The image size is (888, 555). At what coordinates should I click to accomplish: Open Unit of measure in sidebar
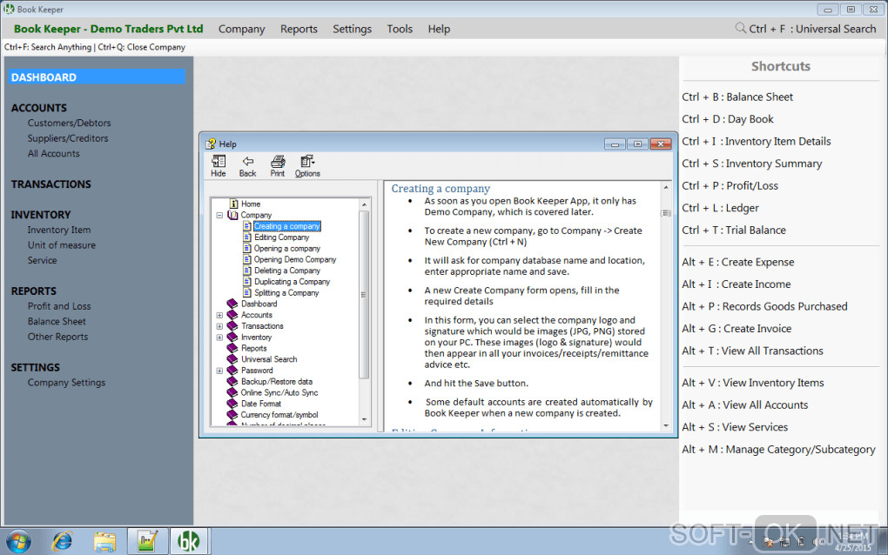point(61,245)
